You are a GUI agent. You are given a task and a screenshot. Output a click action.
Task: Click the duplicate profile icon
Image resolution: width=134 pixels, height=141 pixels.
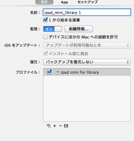[x=49, y=126]
